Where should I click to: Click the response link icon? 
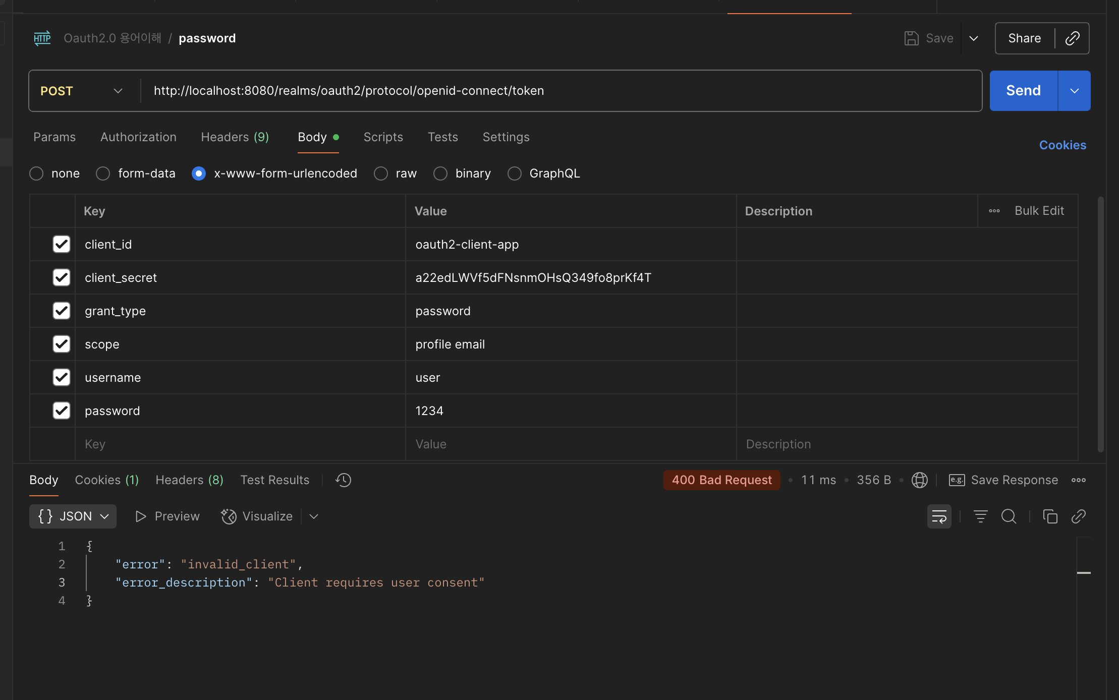1078,516
